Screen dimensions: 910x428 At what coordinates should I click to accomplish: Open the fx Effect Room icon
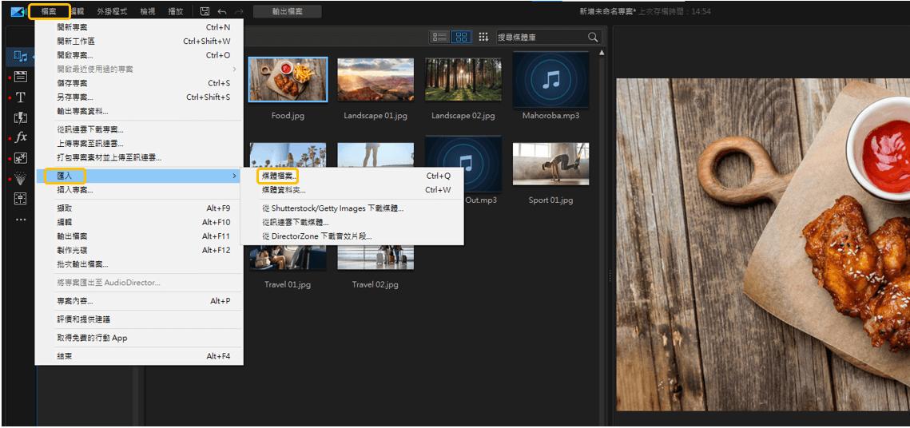point(21,137)
